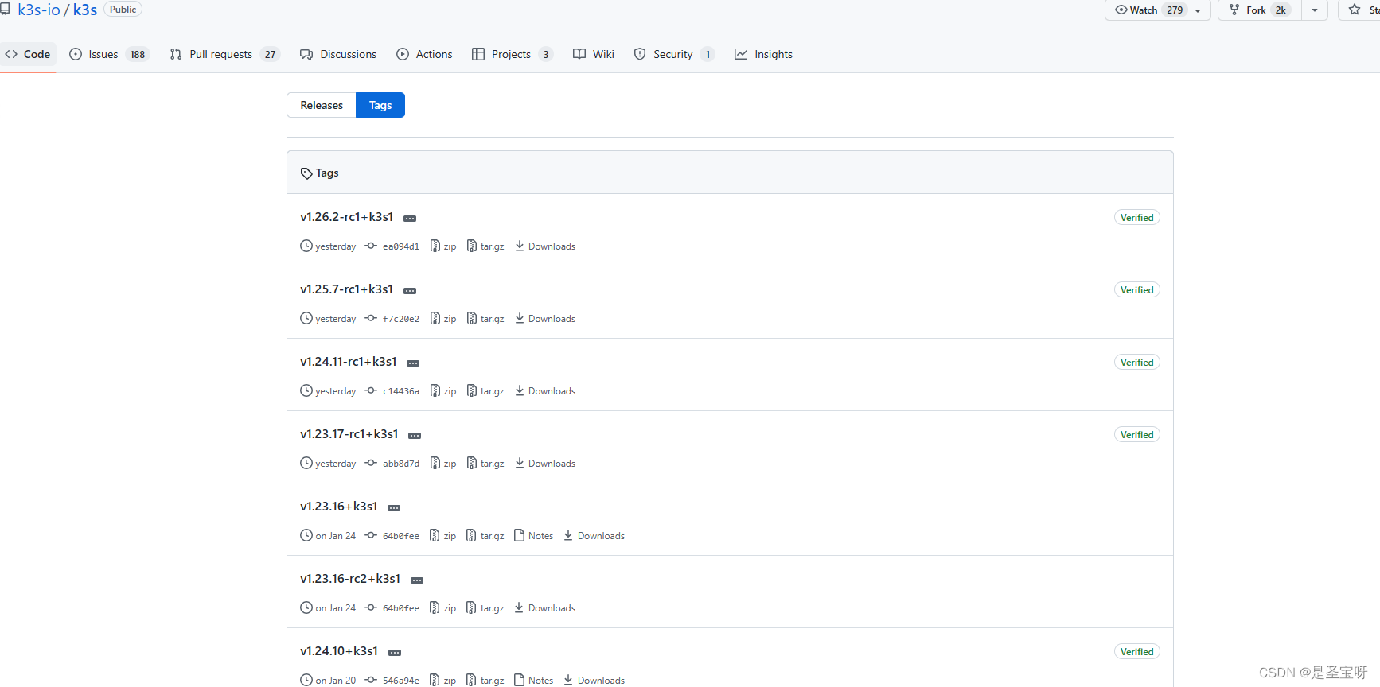The width and height of the screenshot is (1380, 687).
Task: Click Verified badge on v1.24.10+k3s1
Action: (x=1136, y=652)
